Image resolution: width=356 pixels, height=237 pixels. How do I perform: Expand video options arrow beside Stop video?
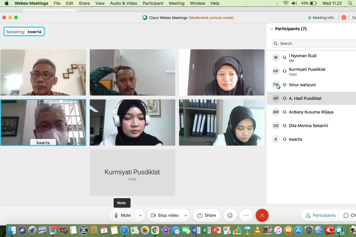pos(186,216)
